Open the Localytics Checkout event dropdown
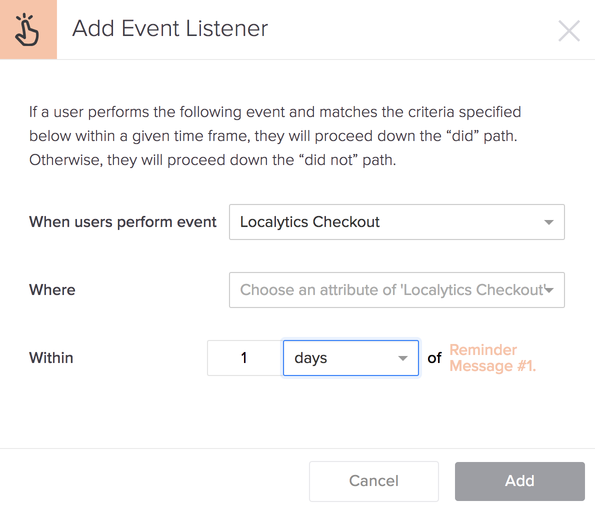 pyautogui.click(x=396, y=222)
